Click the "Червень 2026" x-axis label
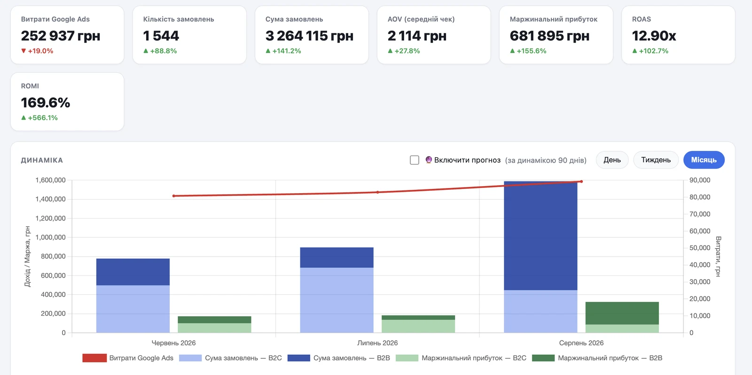Viewport: 752px width, 375px height. click(174, 343)
